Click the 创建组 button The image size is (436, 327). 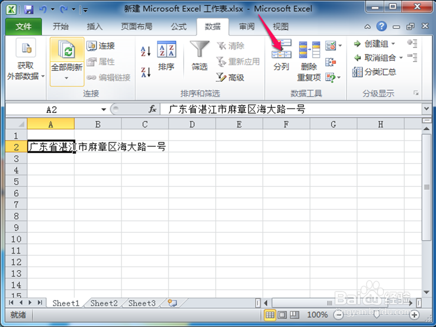coord(371,44)
